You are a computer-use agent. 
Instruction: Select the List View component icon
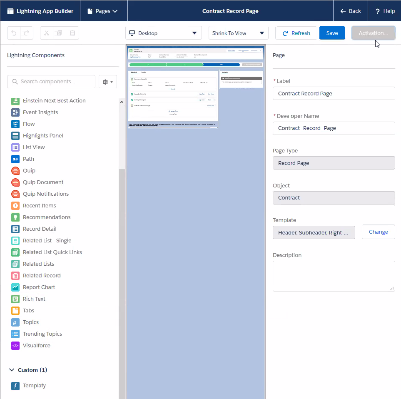(x=15, y=147)
